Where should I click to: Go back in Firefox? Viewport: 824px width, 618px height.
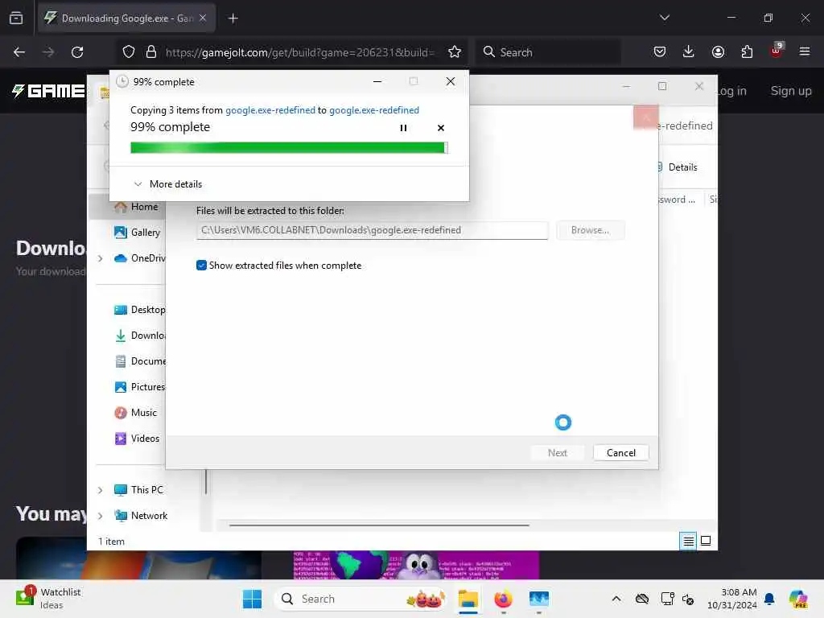[x=19, y=52]
